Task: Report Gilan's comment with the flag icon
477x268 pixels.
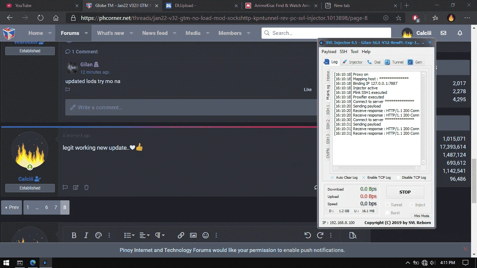Action: (68, 90)
